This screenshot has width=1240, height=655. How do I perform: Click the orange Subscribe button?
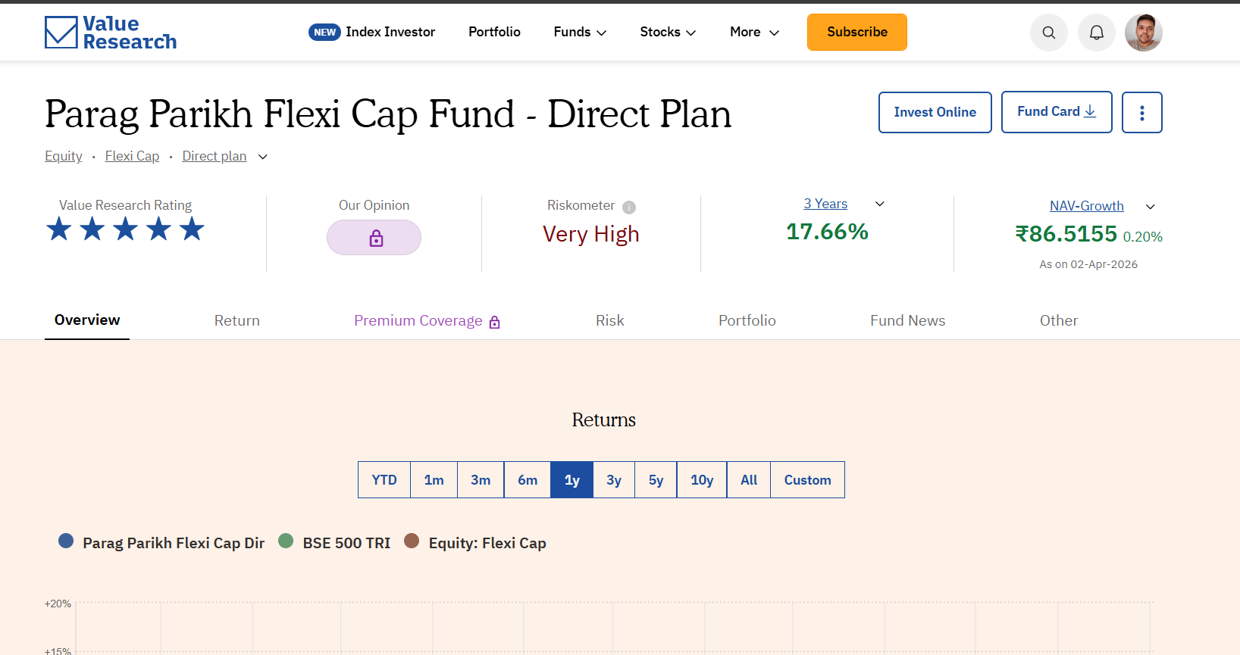(x=856, y=32)
